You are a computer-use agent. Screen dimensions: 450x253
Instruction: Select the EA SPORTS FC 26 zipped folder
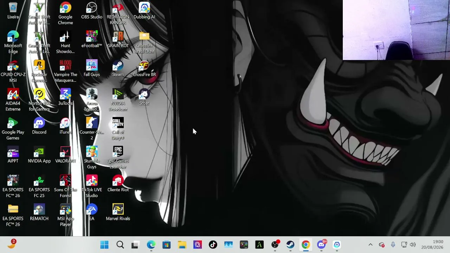(13, 215)
